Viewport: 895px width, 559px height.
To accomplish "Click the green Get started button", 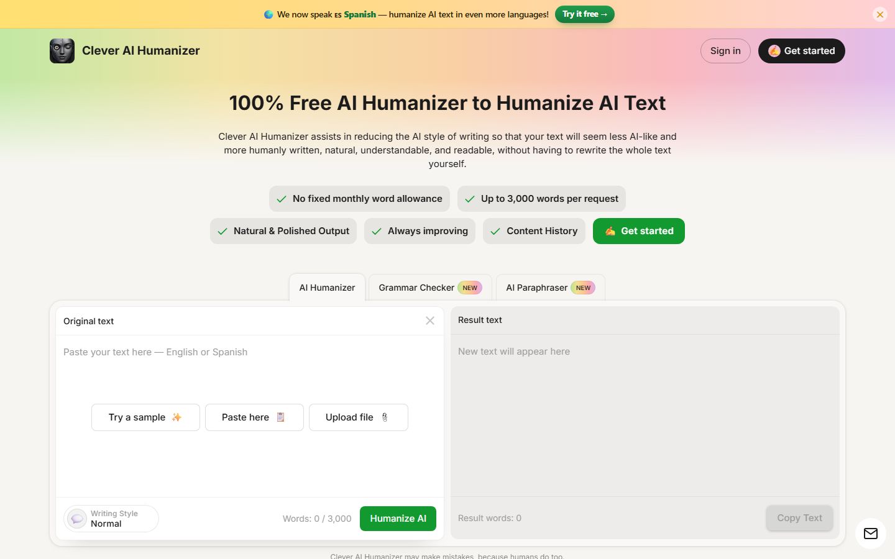I will point(639,231).
